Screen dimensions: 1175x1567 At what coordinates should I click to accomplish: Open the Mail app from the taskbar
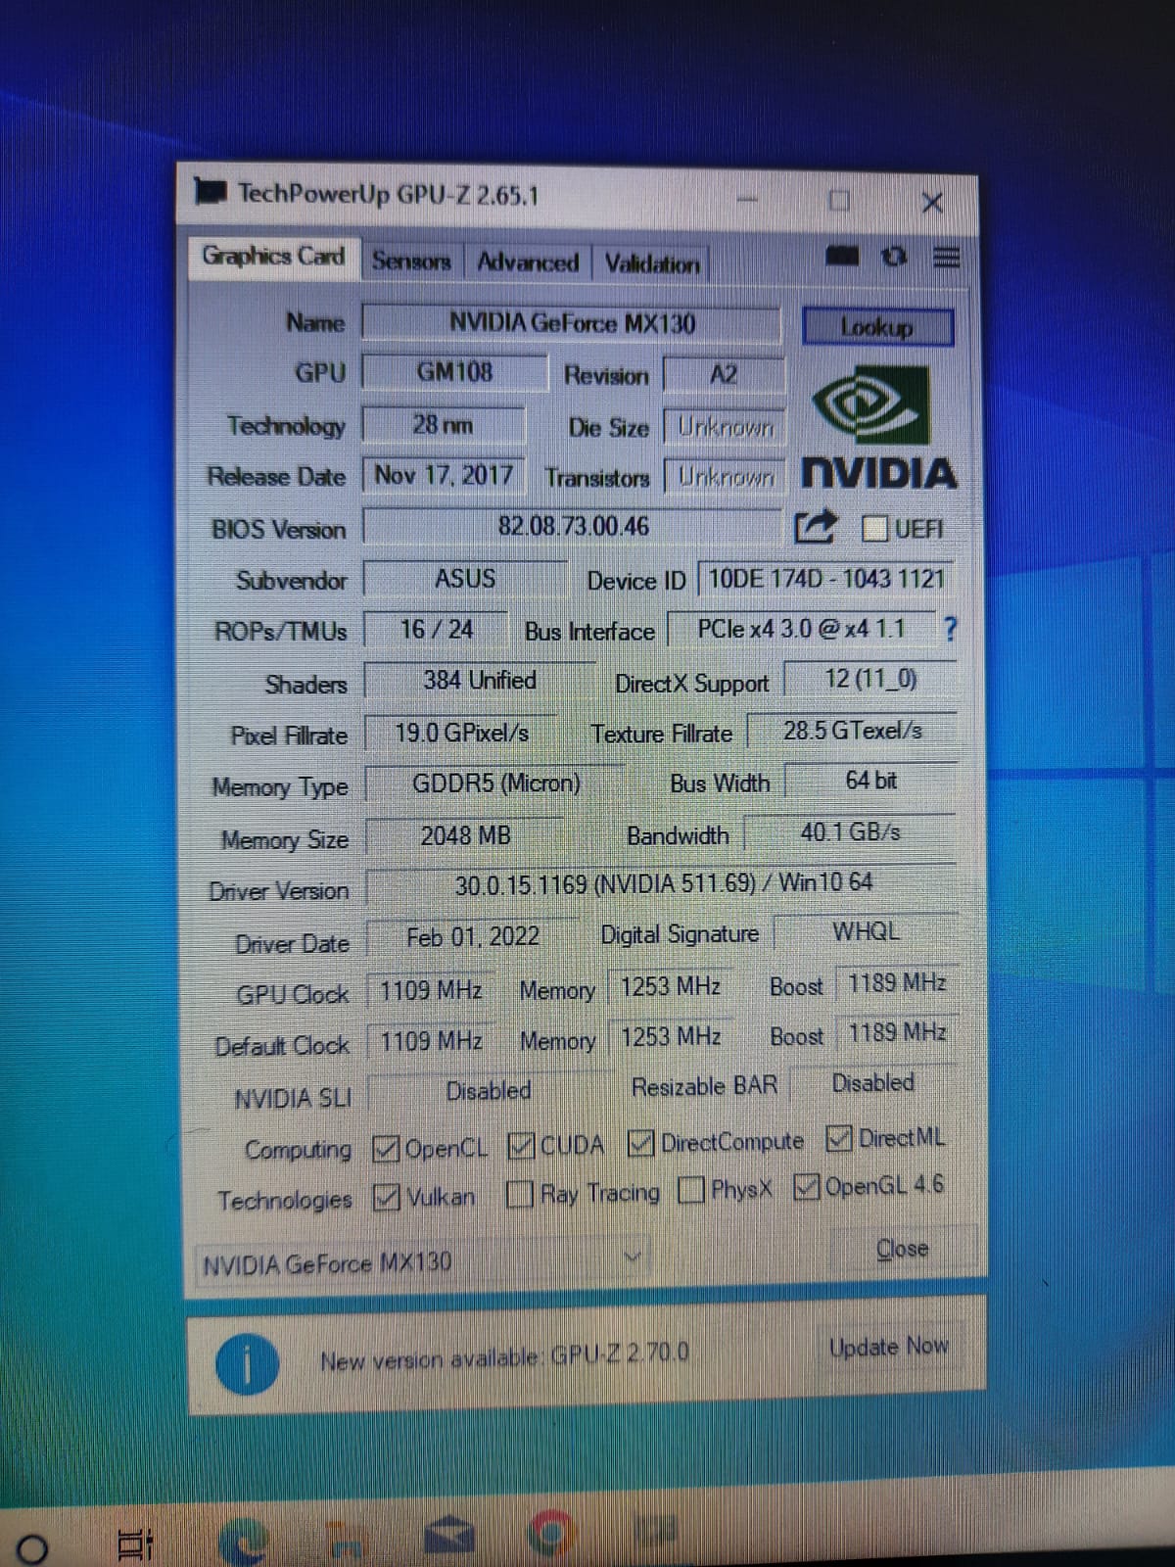click(x=450, y=1535)
